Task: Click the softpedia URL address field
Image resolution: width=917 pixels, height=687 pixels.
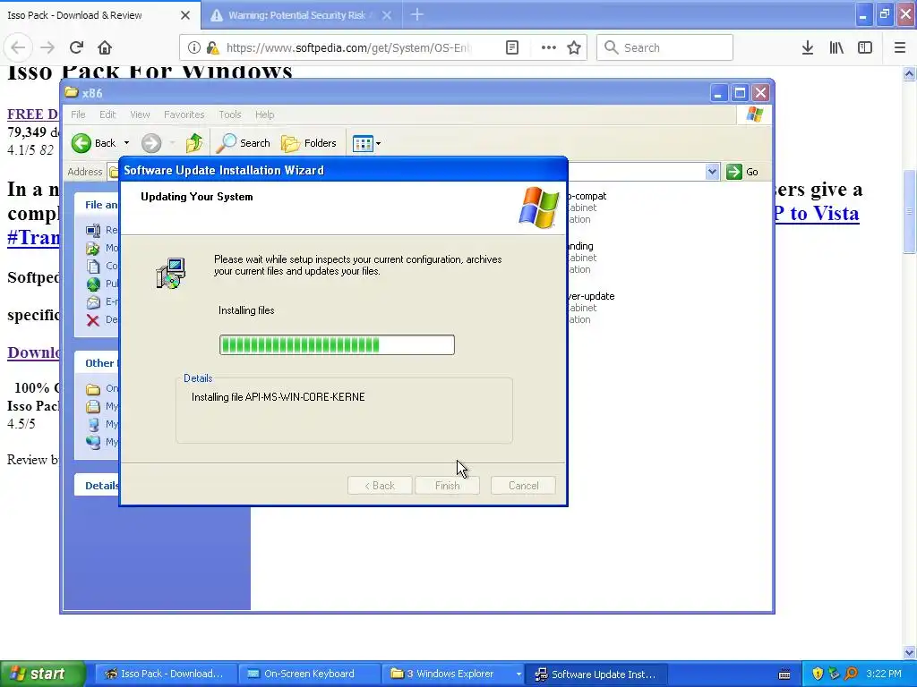Action: click(x=348, y=48)
